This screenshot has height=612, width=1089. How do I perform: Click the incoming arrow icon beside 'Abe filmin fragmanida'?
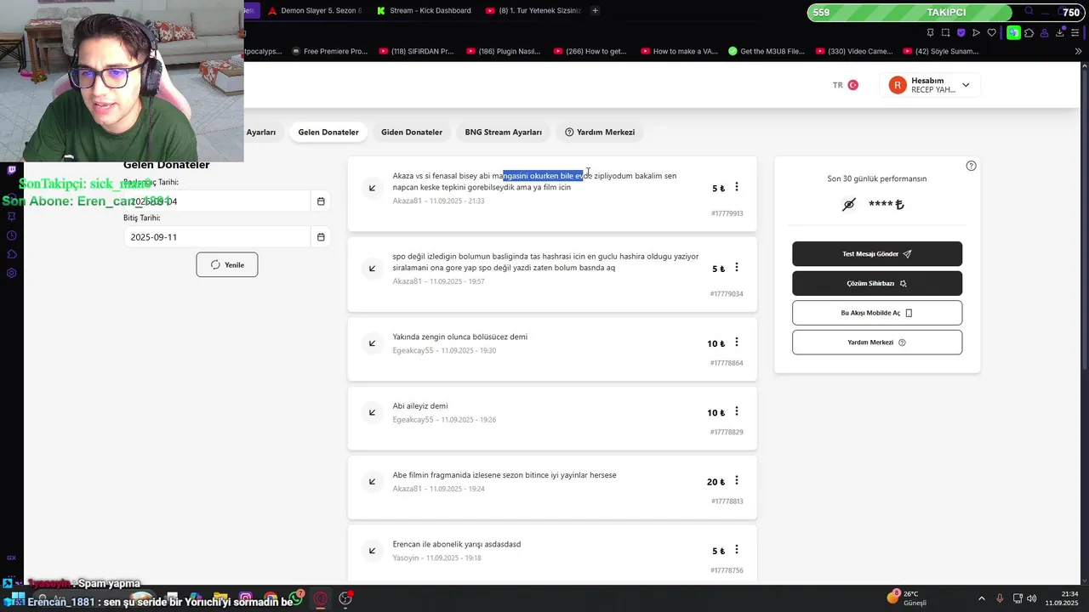(372, 482)
